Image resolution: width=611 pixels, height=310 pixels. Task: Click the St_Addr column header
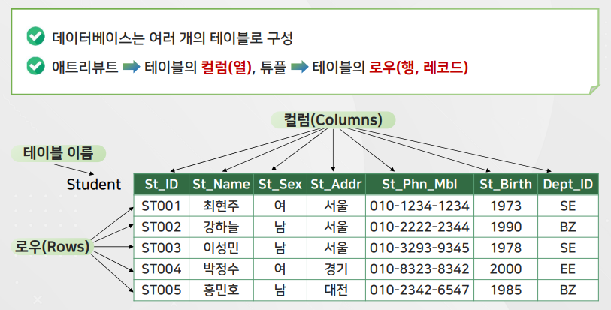tap(336, 184)
